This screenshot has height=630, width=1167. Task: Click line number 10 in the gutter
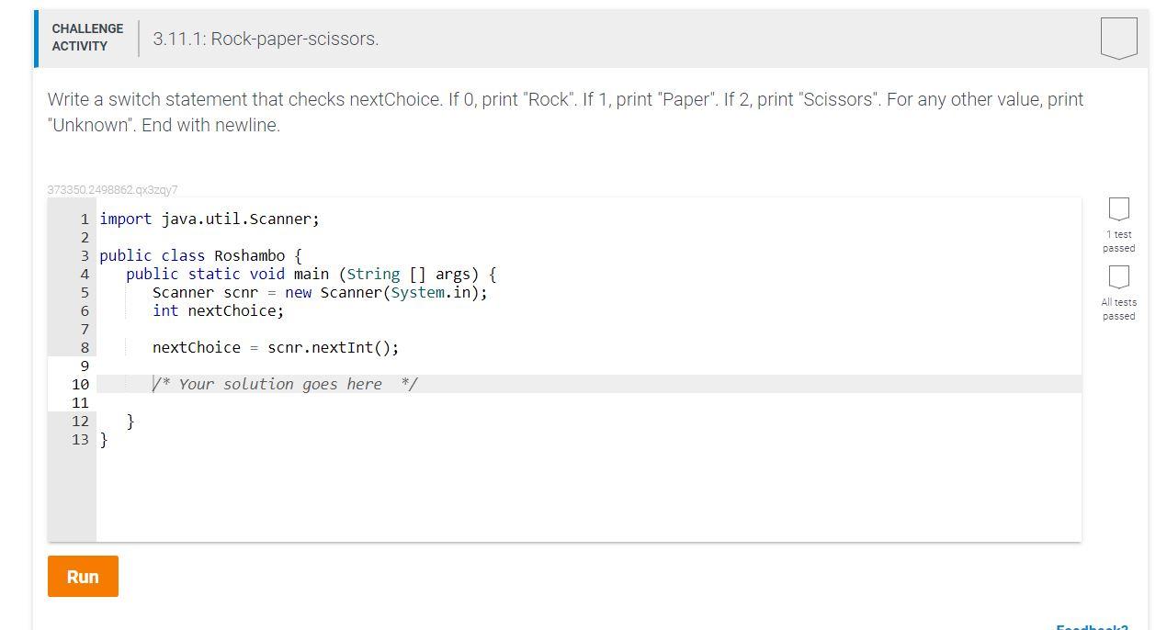click(80, 384)
